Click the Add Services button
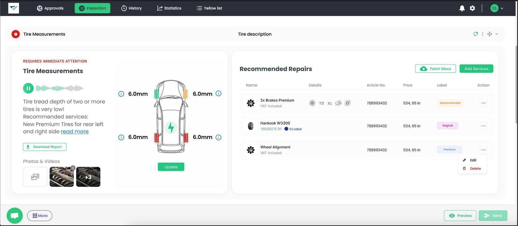518x226 pixels. tap(476, 69)
